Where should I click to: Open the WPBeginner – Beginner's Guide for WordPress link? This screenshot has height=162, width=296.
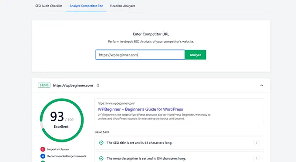(x=140, y=109)
